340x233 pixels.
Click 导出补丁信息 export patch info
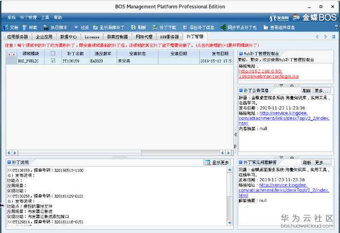pyautogui.click(x=185, y=28)
